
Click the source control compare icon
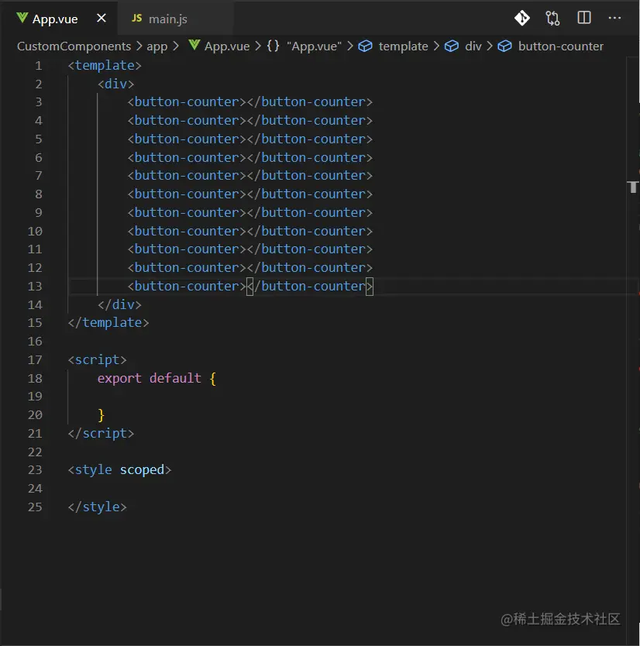tap(552, 18)
